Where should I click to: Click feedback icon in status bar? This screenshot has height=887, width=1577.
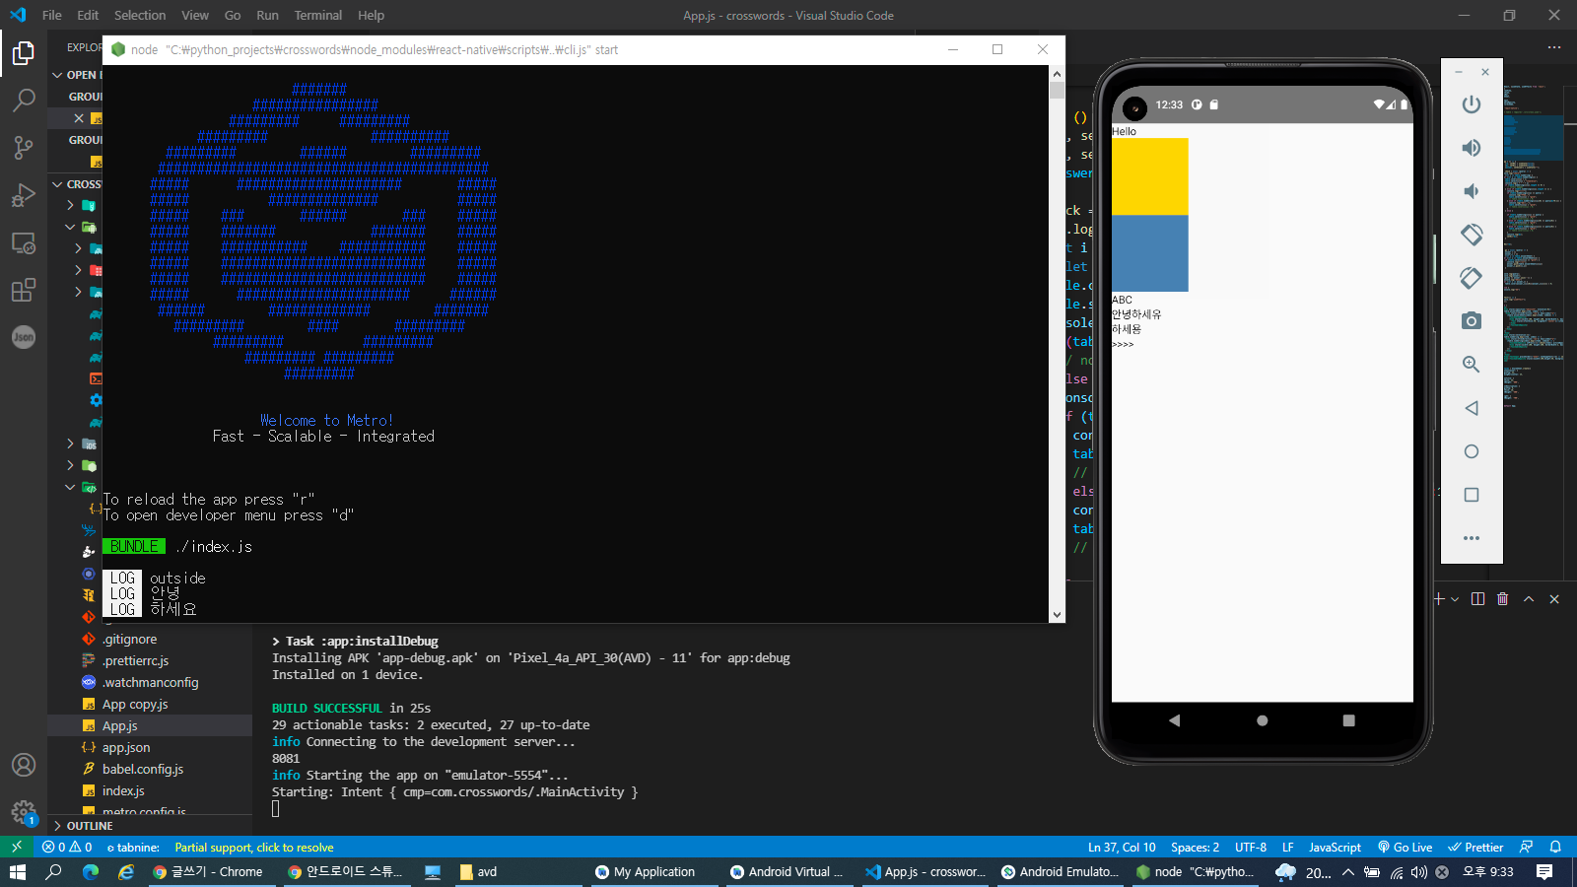point(1527,847)
